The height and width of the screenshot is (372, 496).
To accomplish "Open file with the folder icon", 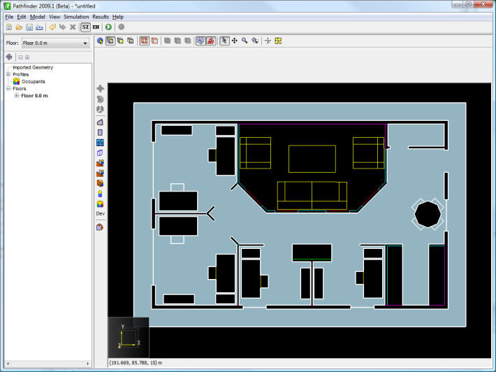I will [20, 27].
